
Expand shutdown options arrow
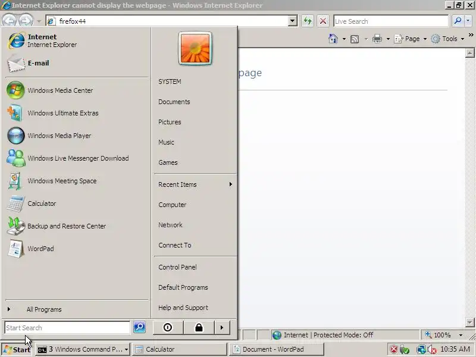(222, 328)
